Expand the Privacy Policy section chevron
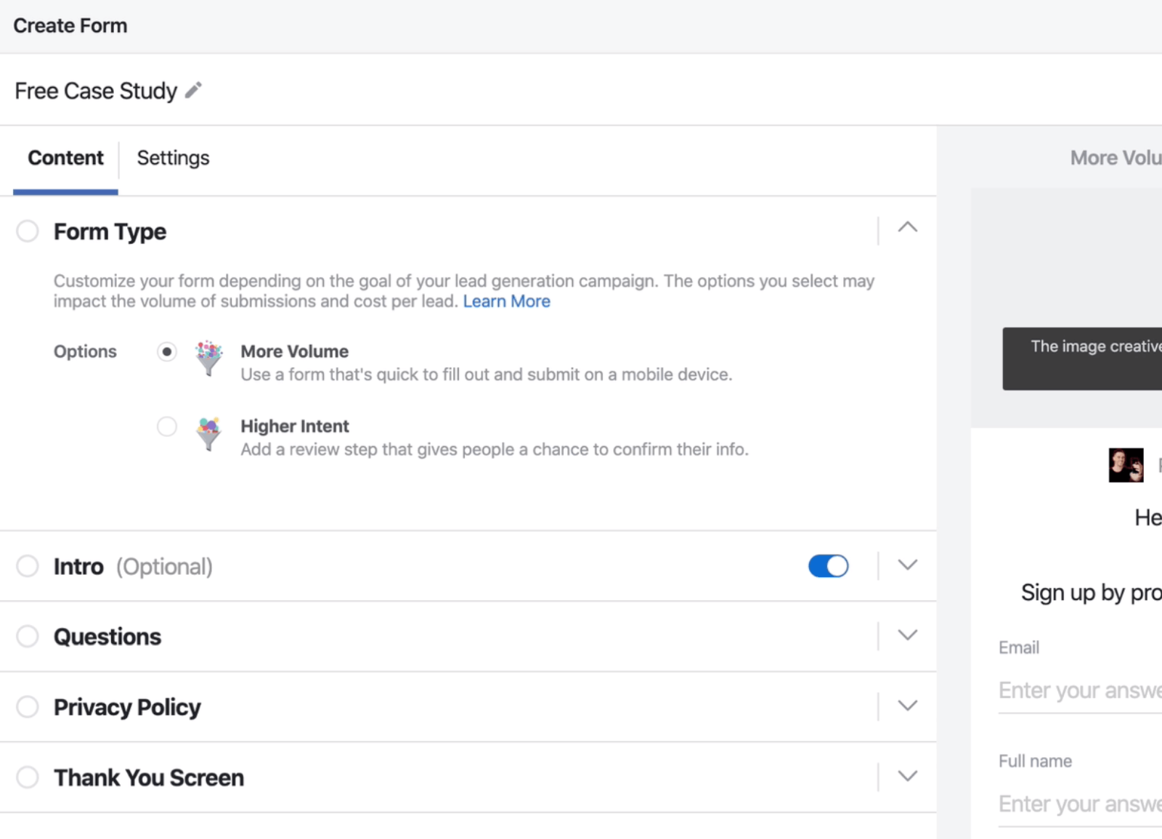The height and width of the screenshot is (839, 1162). (x=907, y=706)
